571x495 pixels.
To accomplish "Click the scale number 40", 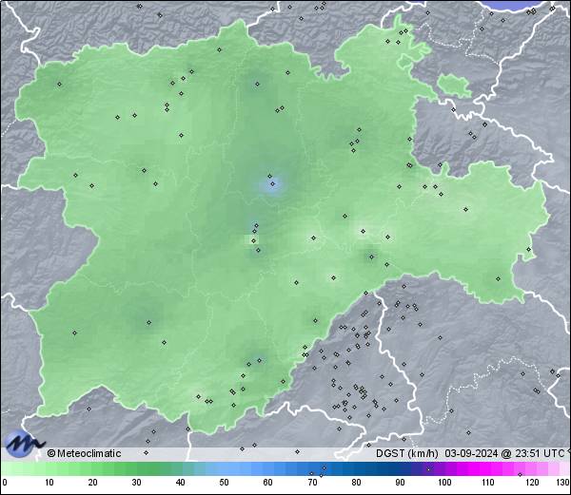I will point(180,483).
